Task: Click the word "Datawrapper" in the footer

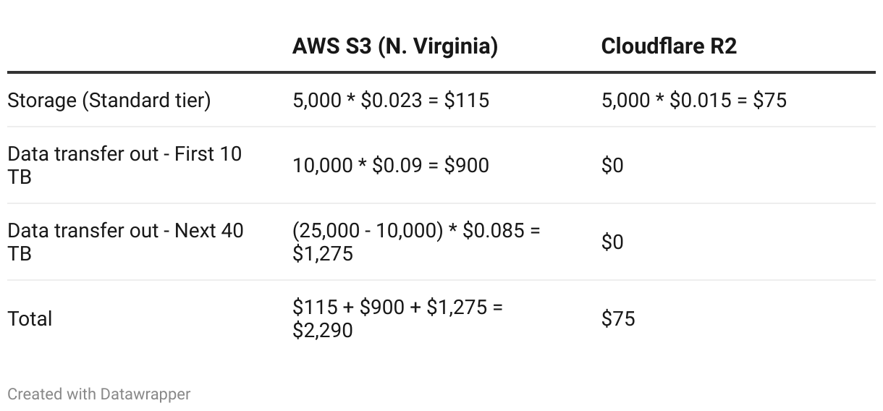Action: (145, 394)
